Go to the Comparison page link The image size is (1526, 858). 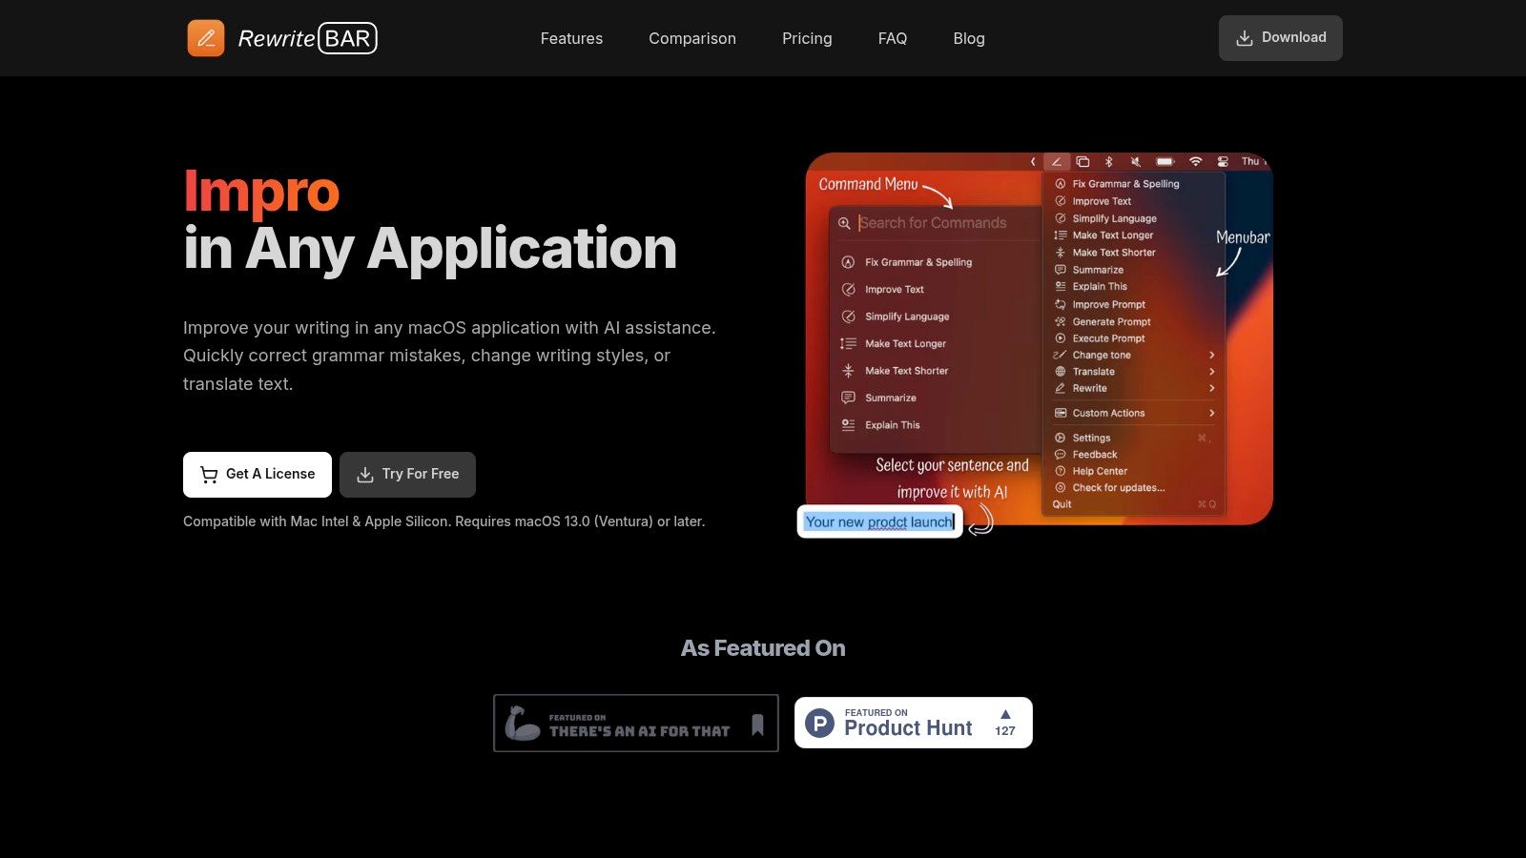[x=692, y=38]
